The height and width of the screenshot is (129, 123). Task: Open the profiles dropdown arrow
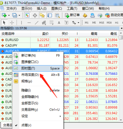pyautogui.click(x=19, y=15)
